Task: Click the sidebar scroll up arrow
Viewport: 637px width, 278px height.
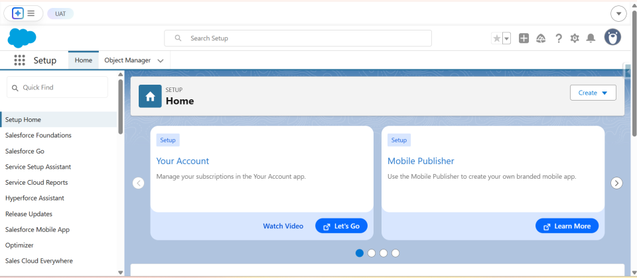Action: coord(120,75)
